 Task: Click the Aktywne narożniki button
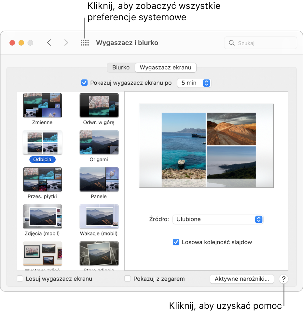[x=242, y=279]
